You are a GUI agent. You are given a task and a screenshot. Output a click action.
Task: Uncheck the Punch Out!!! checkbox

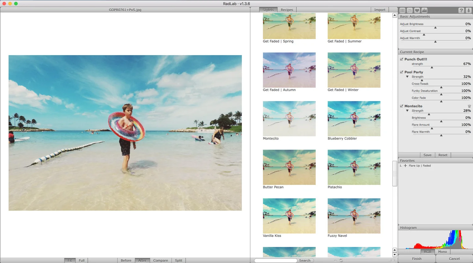pos(402,59)
